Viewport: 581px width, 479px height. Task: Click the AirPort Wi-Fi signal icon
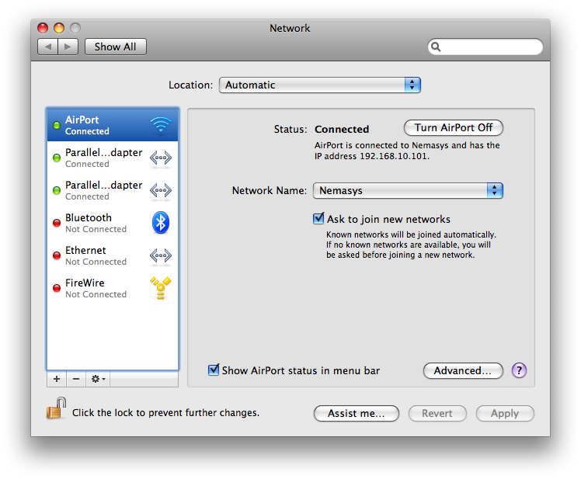[x=161, y=125]
